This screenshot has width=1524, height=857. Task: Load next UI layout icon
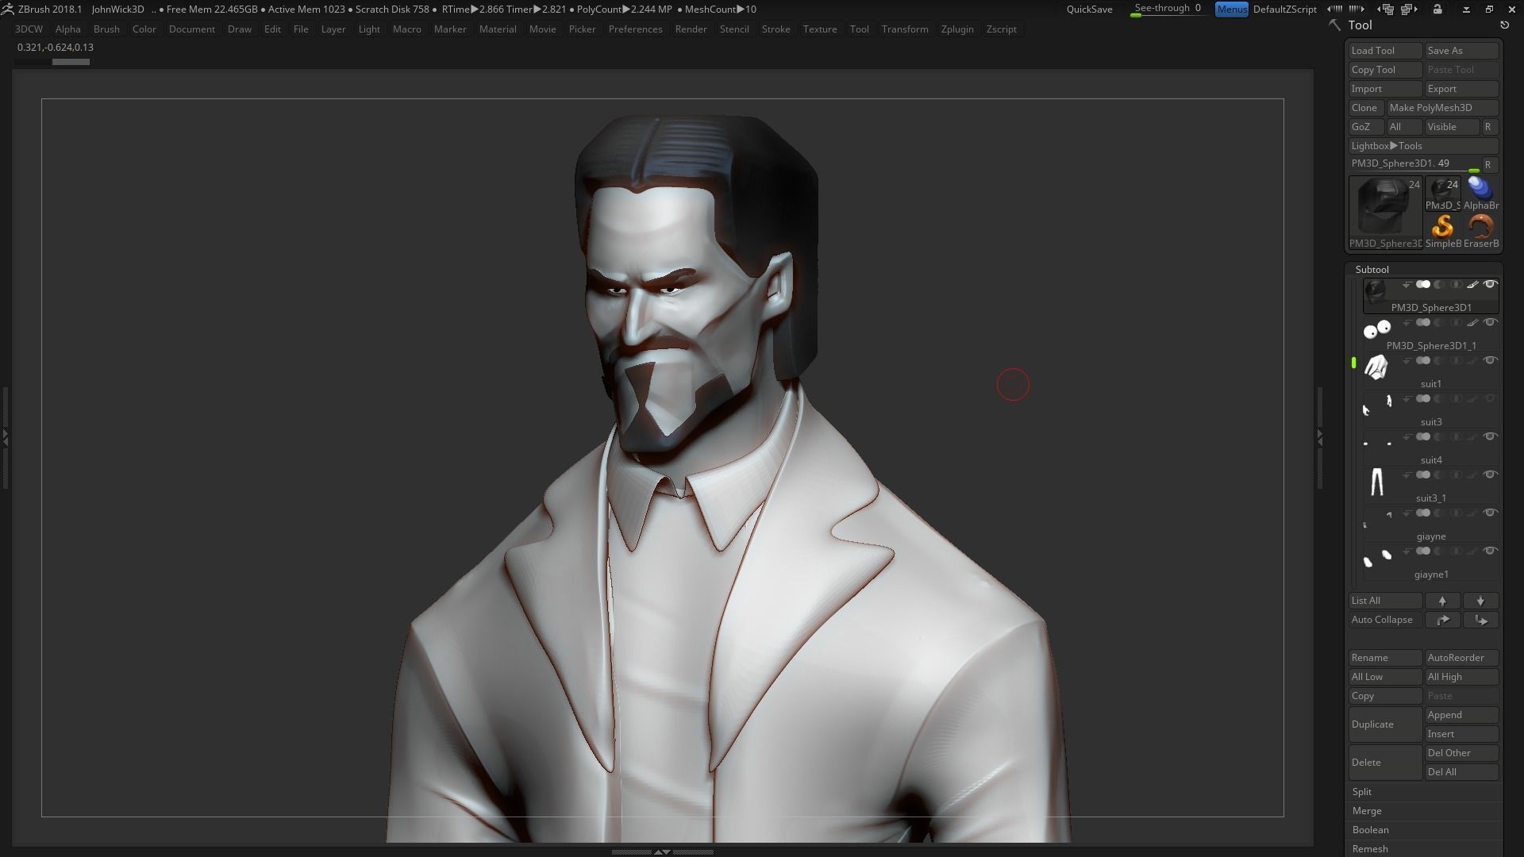[1409, 9]
